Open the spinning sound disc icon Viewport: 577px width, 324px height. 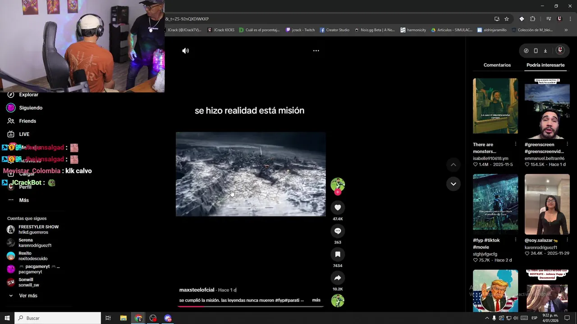[338, 301]
